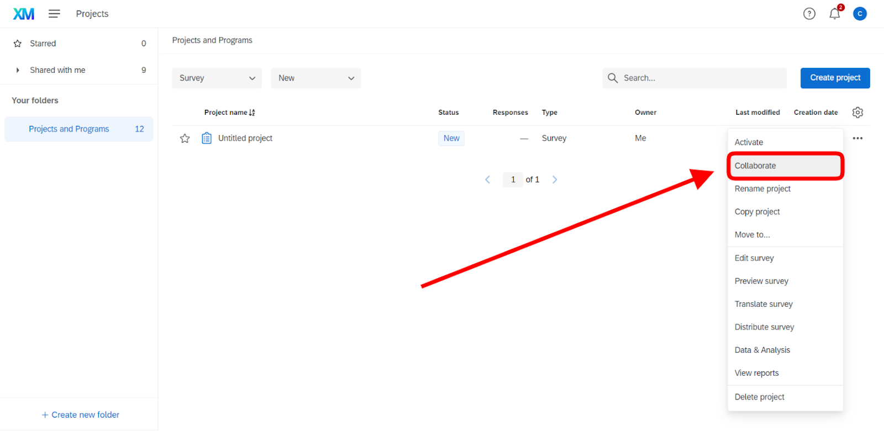
Task: Open the help question mark icon
Action: pos(809,14)
